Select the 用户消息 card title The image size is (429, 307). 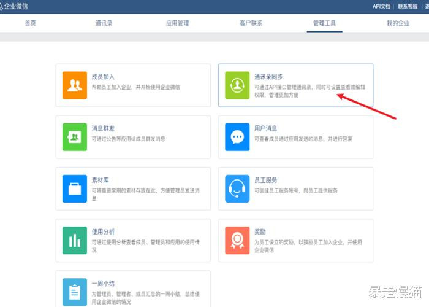[x=265, y=128]
